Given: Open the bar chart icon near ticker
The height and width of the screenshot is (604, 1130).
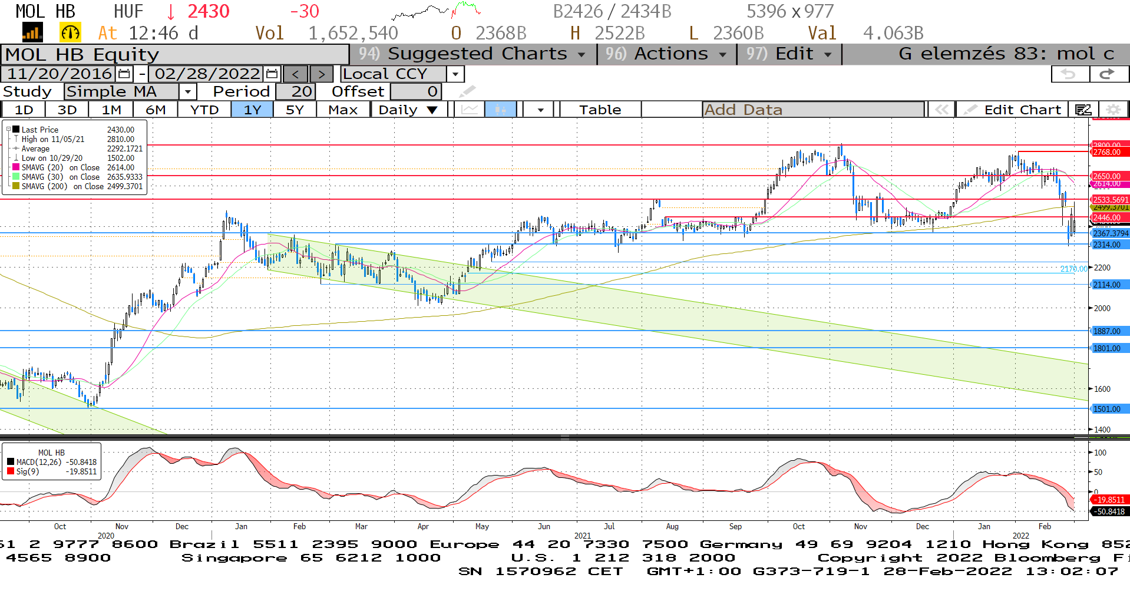Looking at the screenshot, I should 32,32.
